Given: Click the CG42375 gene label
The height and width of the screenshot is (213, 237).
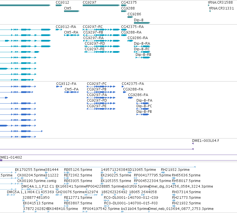Looking at the screenshot, I should click(x=129, y=3).
